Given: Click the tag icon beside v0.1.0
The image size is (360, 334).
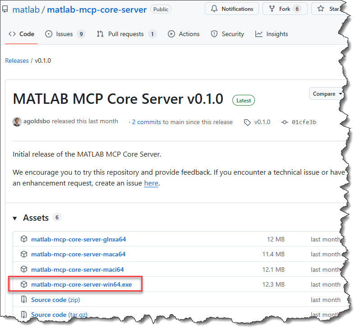Looking at the screenshot, I should (247, 122).
